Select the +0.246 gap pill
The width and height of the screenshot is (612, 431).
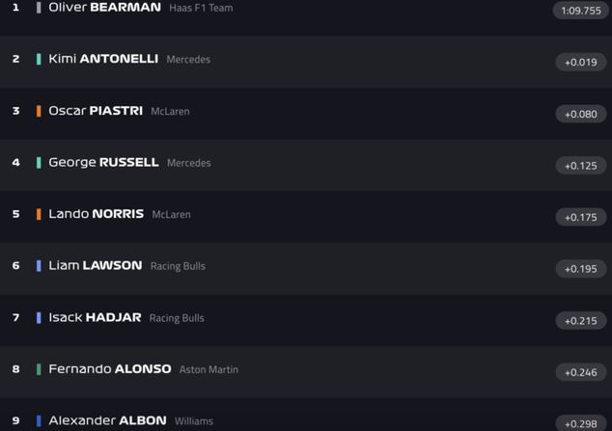580,372
